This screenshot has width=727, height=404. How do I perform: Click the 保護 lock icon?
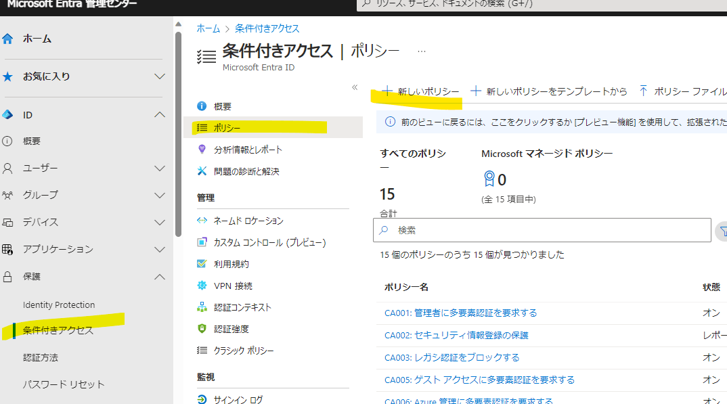(x=7, y=277)
